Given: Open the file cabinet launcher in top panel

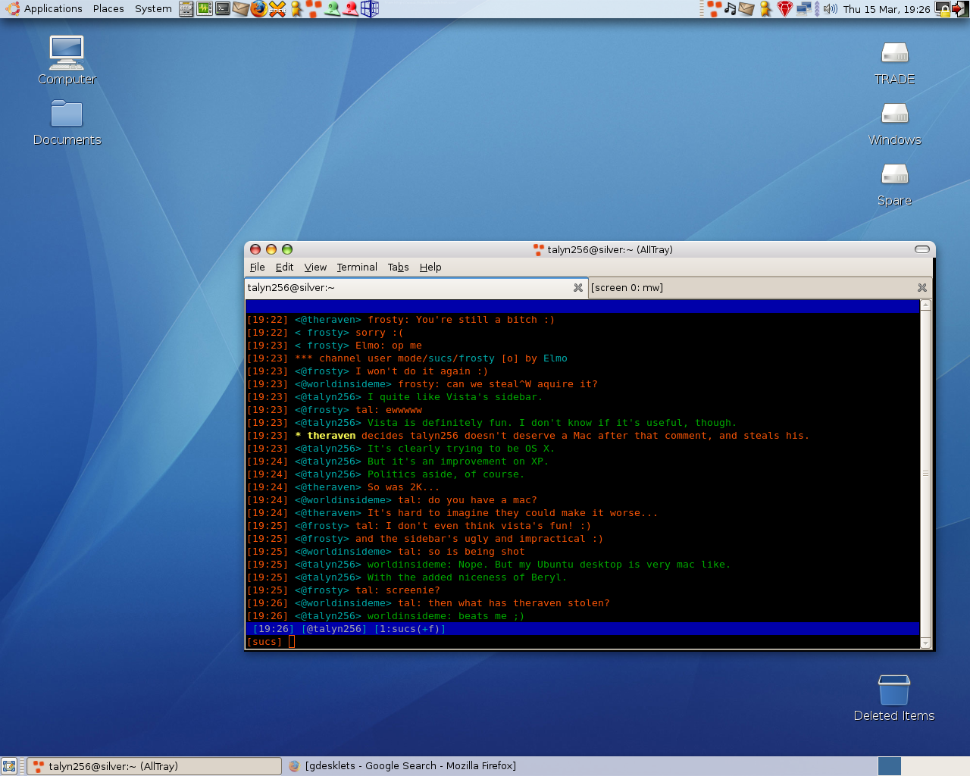Looking at the screenshot, I should [x=186, y=9].
